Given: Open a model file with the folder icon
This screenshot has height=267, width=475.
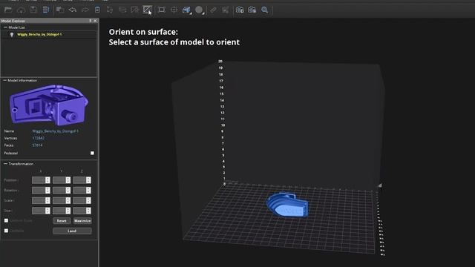Looking at the screenshot, I should tap(8, 10).
